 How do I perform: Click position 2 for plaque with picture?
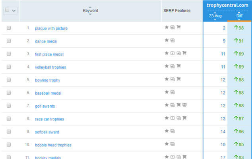coord(224,28)
